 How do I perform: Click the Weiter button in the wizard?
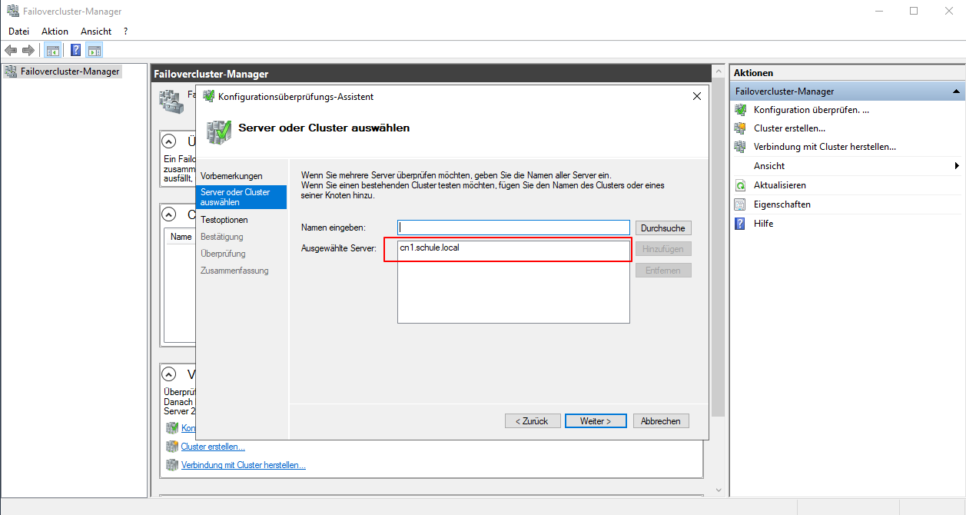coord(596,420)
